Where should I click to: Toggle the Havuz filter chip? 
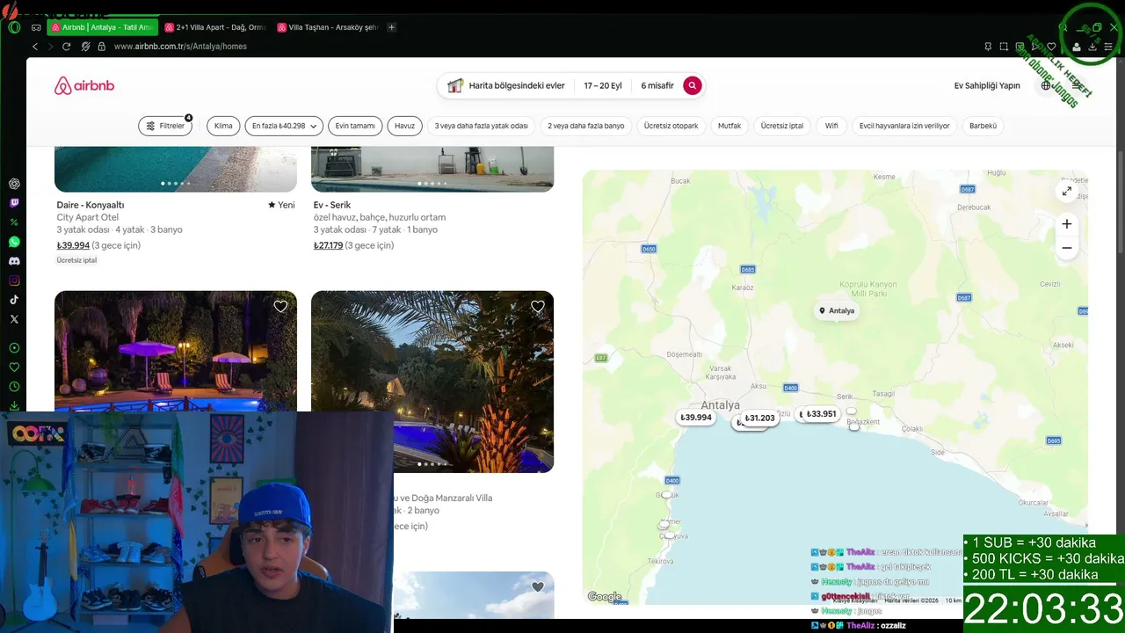click(404, 126)
